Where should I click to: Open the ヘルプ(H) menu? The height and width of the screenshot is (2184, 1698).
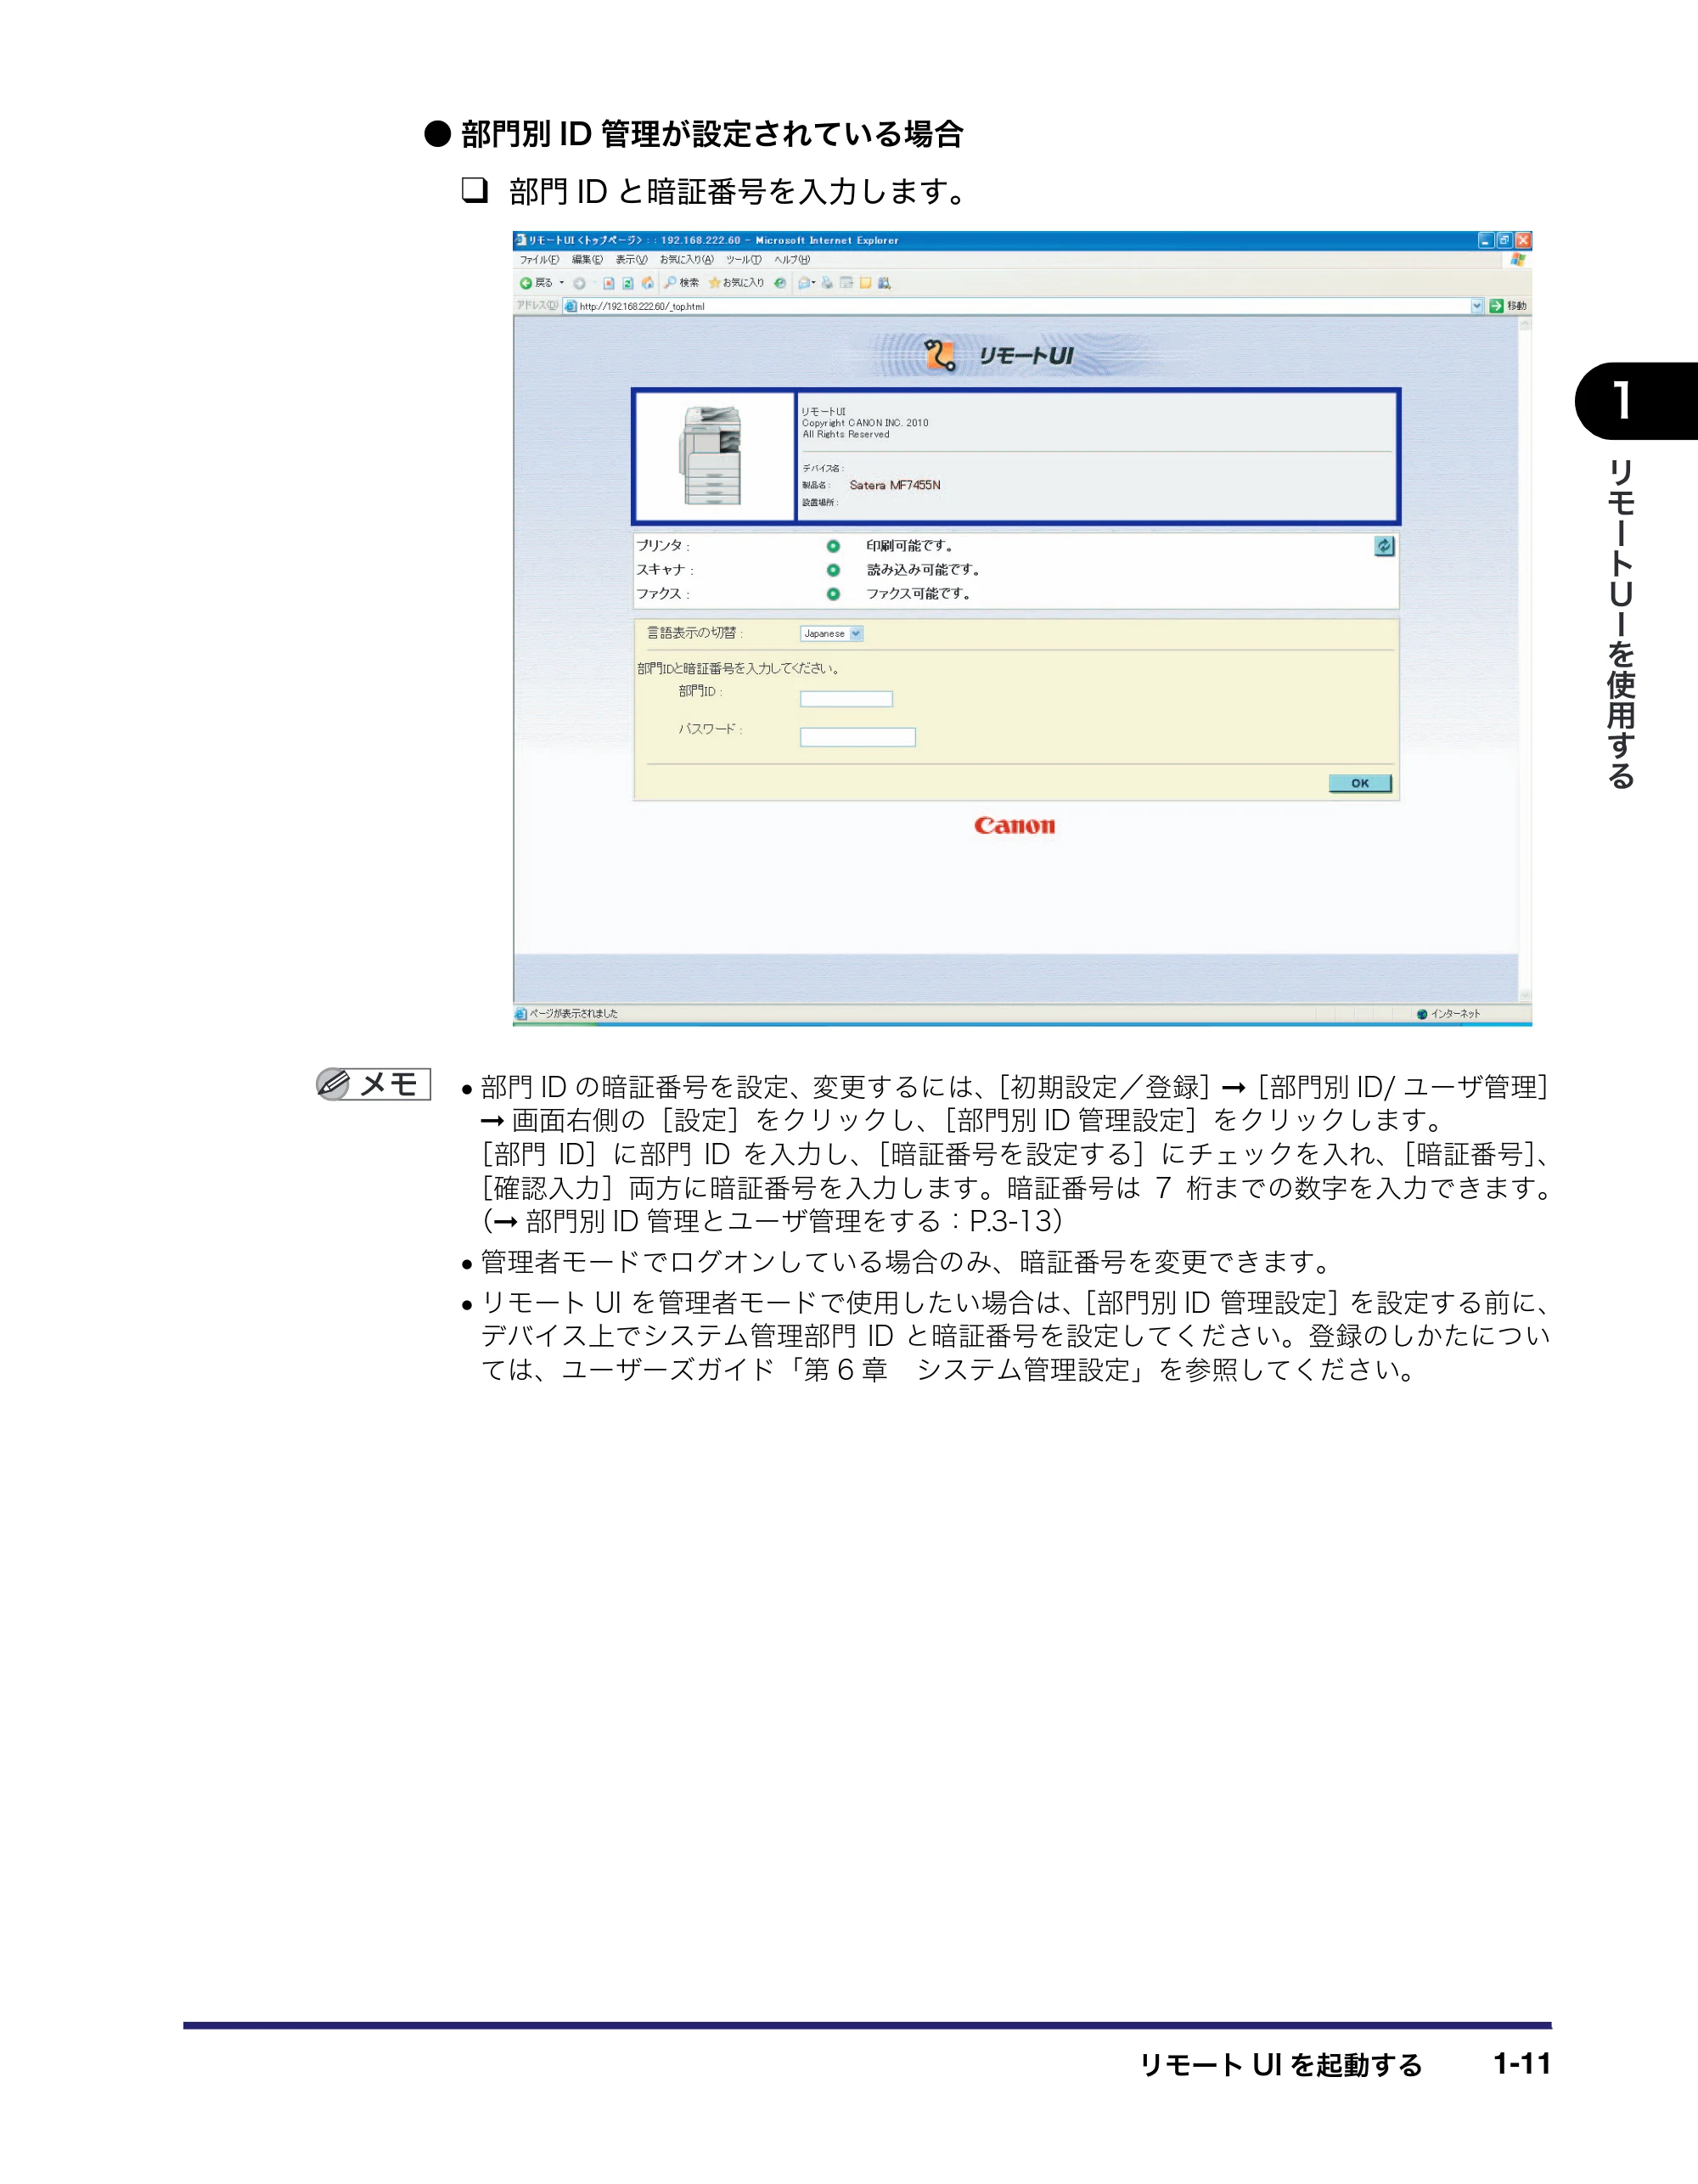click(792, 260)
